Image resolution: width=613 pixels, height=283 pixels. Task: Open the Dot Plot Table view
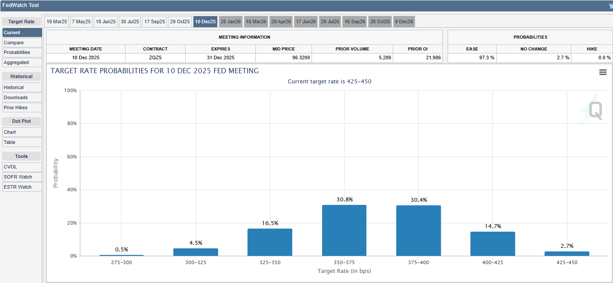(x=22, y=142)
